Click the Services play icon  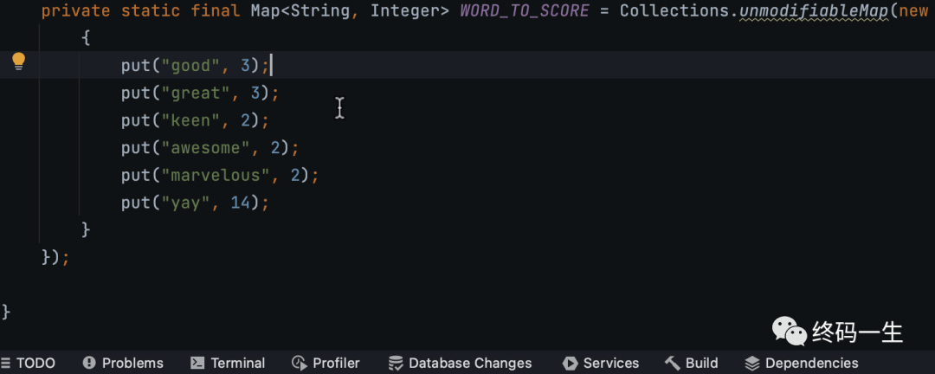(570, 363)
